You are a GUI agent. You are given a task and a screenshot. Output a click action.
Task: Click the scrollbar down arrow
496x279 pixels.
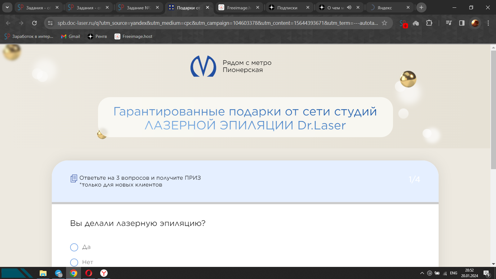pos(493,264)
